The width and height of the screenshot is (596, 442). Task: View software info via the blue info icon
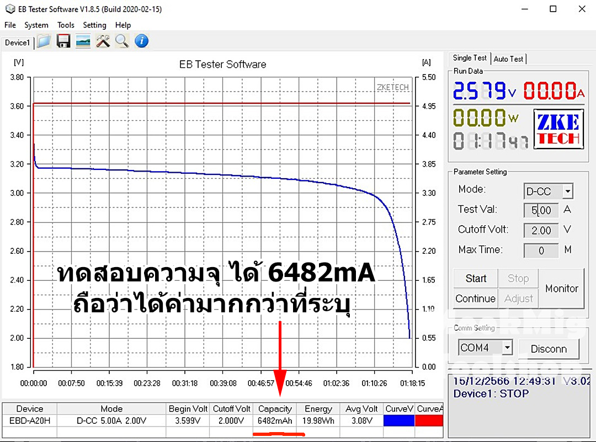tap(141, 41)
